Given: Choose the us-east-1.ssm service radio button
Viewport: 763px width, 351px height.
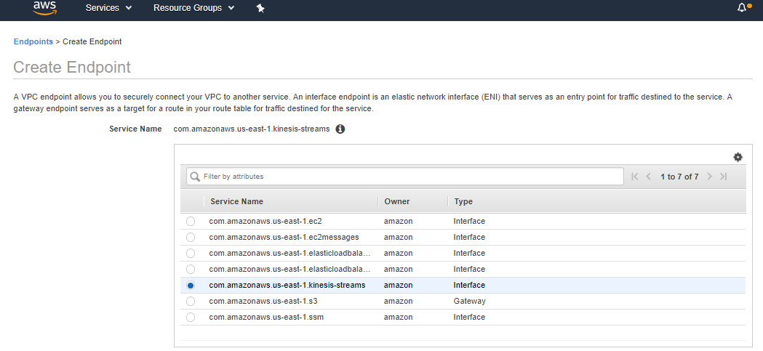Looking at the screenshot, I should (191, 317).
